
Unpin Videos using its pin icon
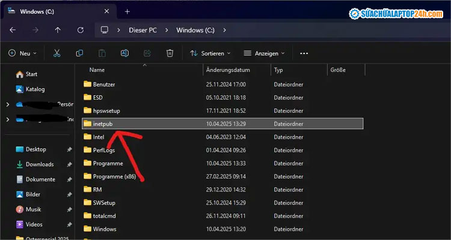pyautogui.click(x=69, y=224)
